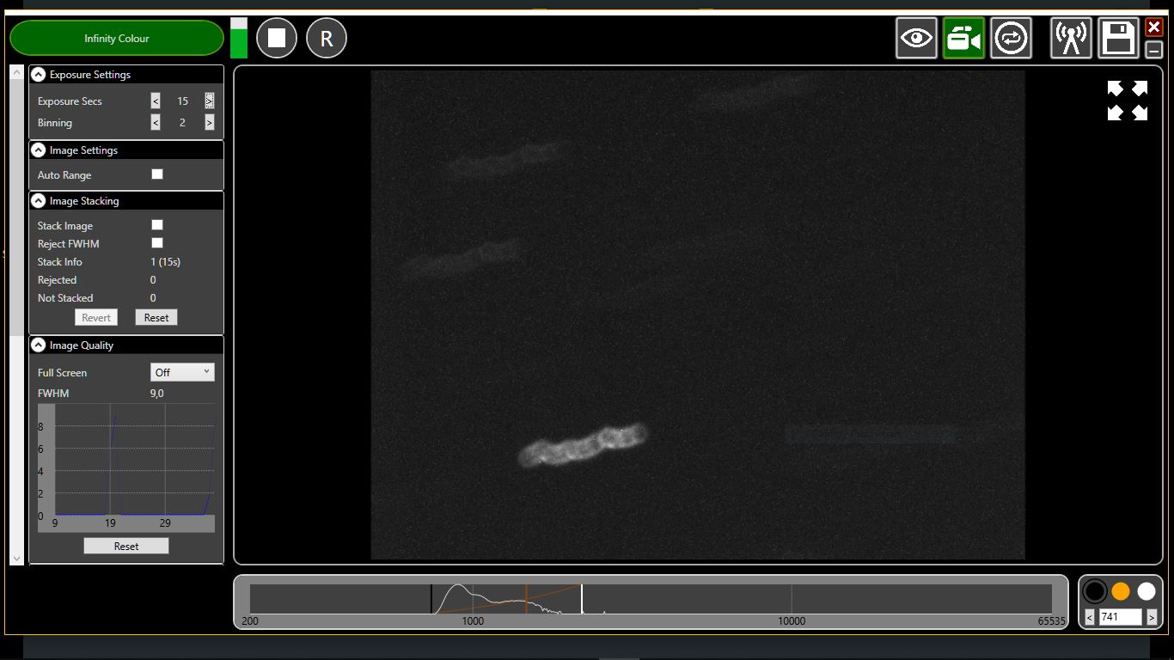1174x660 pixels.
Task: Tick the Reject FWHM checkbox
Action: tap(157, 243)
